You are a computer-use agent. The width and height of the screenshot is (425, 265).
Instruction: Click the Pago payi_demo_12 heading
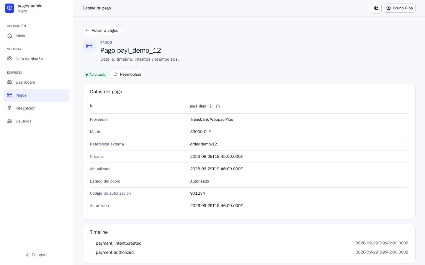click(131, 50)
